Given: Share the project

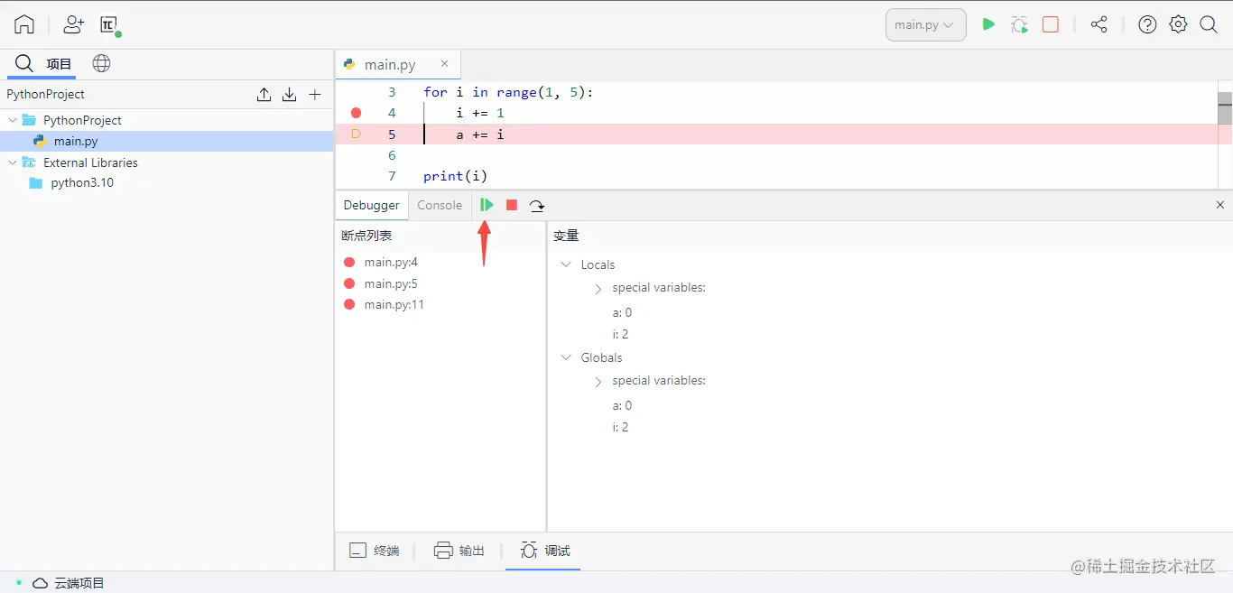Looking at the screenshot, I should coord(1099,24).
